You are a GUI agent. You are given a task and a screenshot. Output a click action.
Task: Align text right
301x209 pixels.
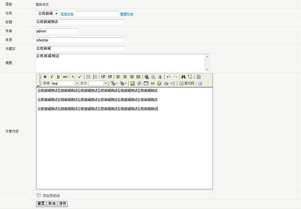point(132,77)
